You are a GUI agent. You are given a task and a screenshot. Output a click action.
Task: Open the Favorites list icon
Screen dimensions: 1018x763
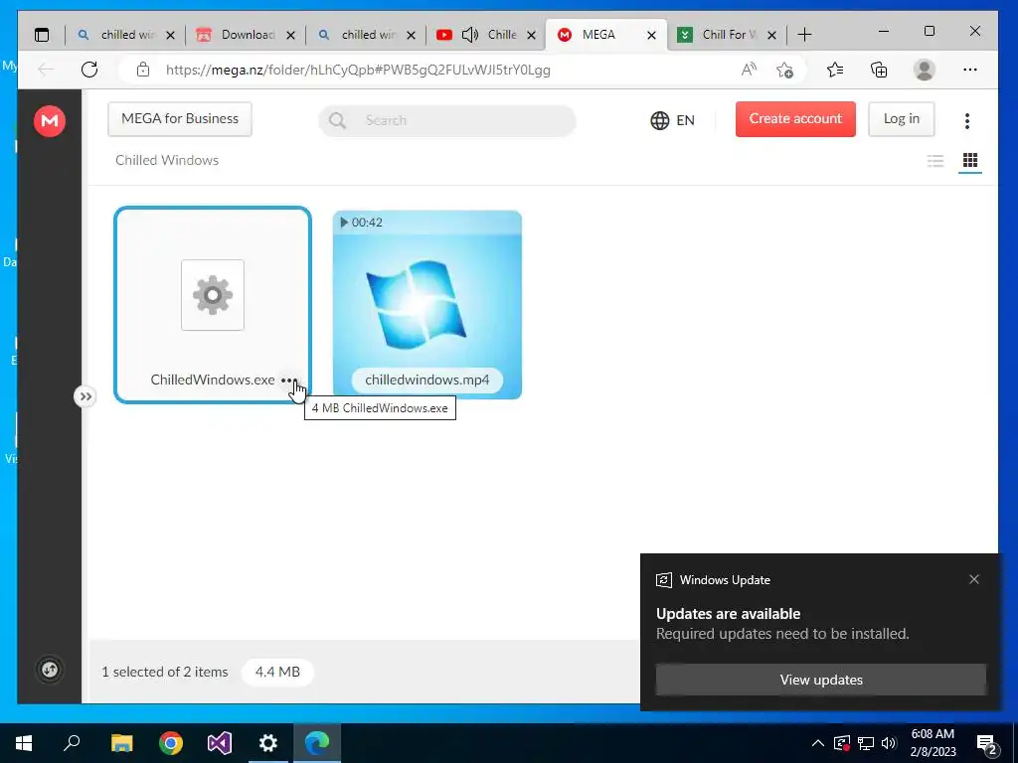[x=835, y=70]
